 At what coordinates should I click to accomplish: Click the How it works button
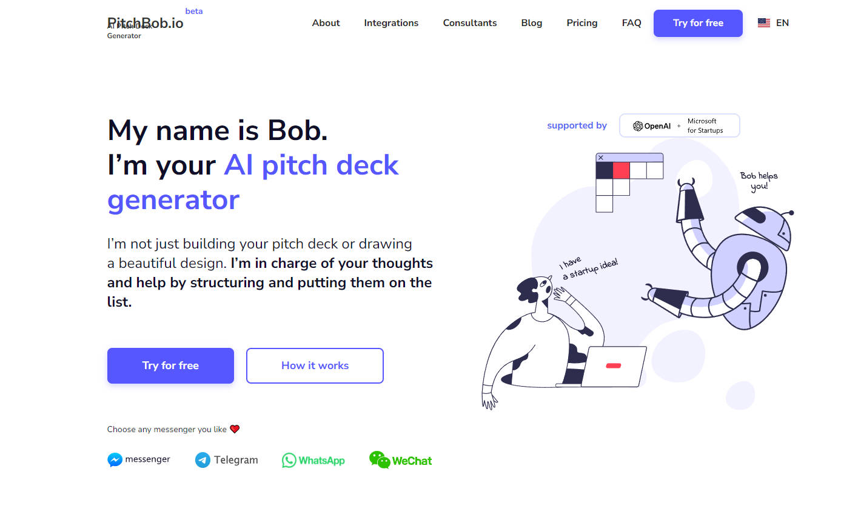coord(314,365)
